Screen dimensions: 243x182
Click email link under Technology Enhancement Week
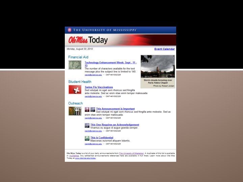click(x=93, y=75)
